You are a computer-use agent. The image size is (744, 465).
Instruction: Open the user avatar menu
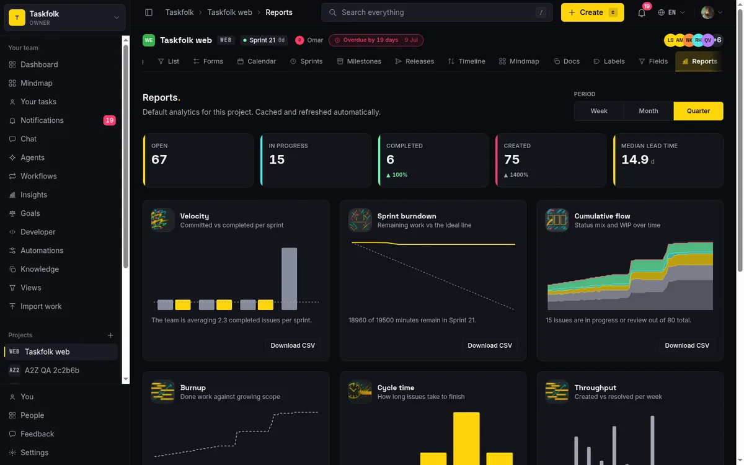pyautogui.click(x=712, y=12)
